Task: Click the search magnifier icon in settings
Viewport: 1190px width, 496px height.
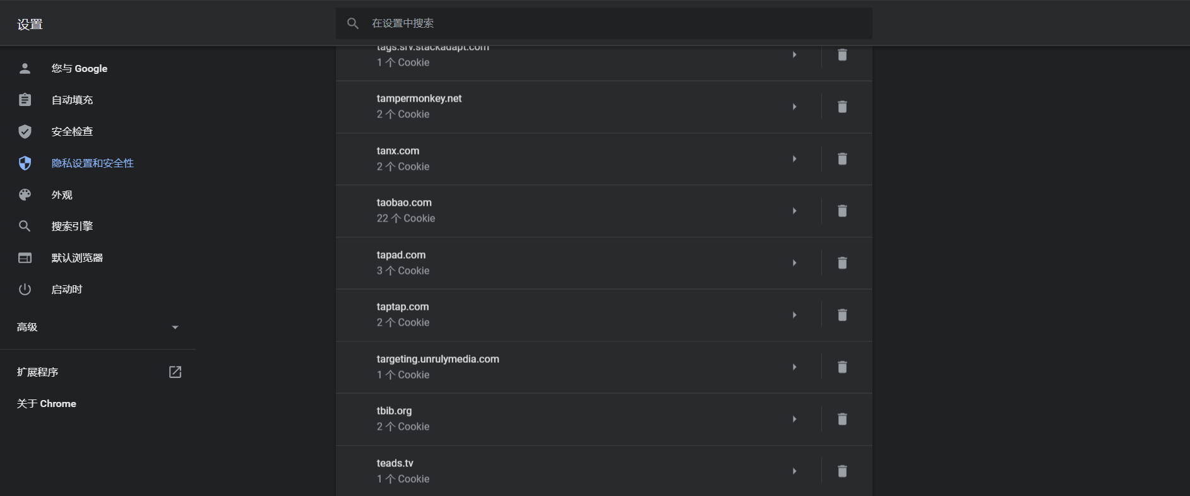Action: (353, 23)
